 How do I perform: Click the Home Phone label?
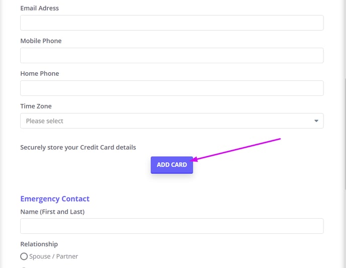point(40,74)
